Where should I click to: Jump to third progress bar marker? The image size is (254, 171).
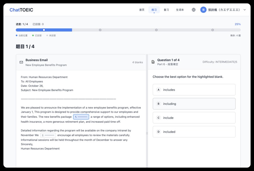point(156,30)
